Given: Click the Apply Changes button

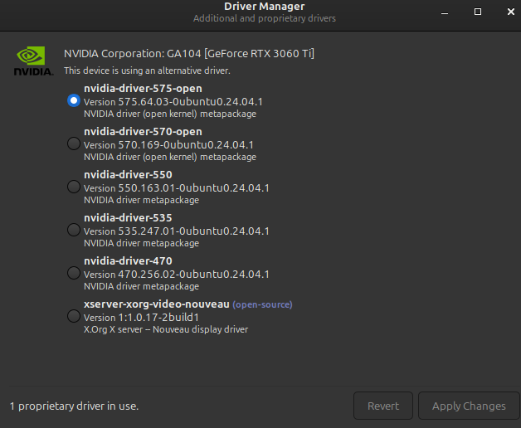Looking at the screenshot, I should [469, 406].
